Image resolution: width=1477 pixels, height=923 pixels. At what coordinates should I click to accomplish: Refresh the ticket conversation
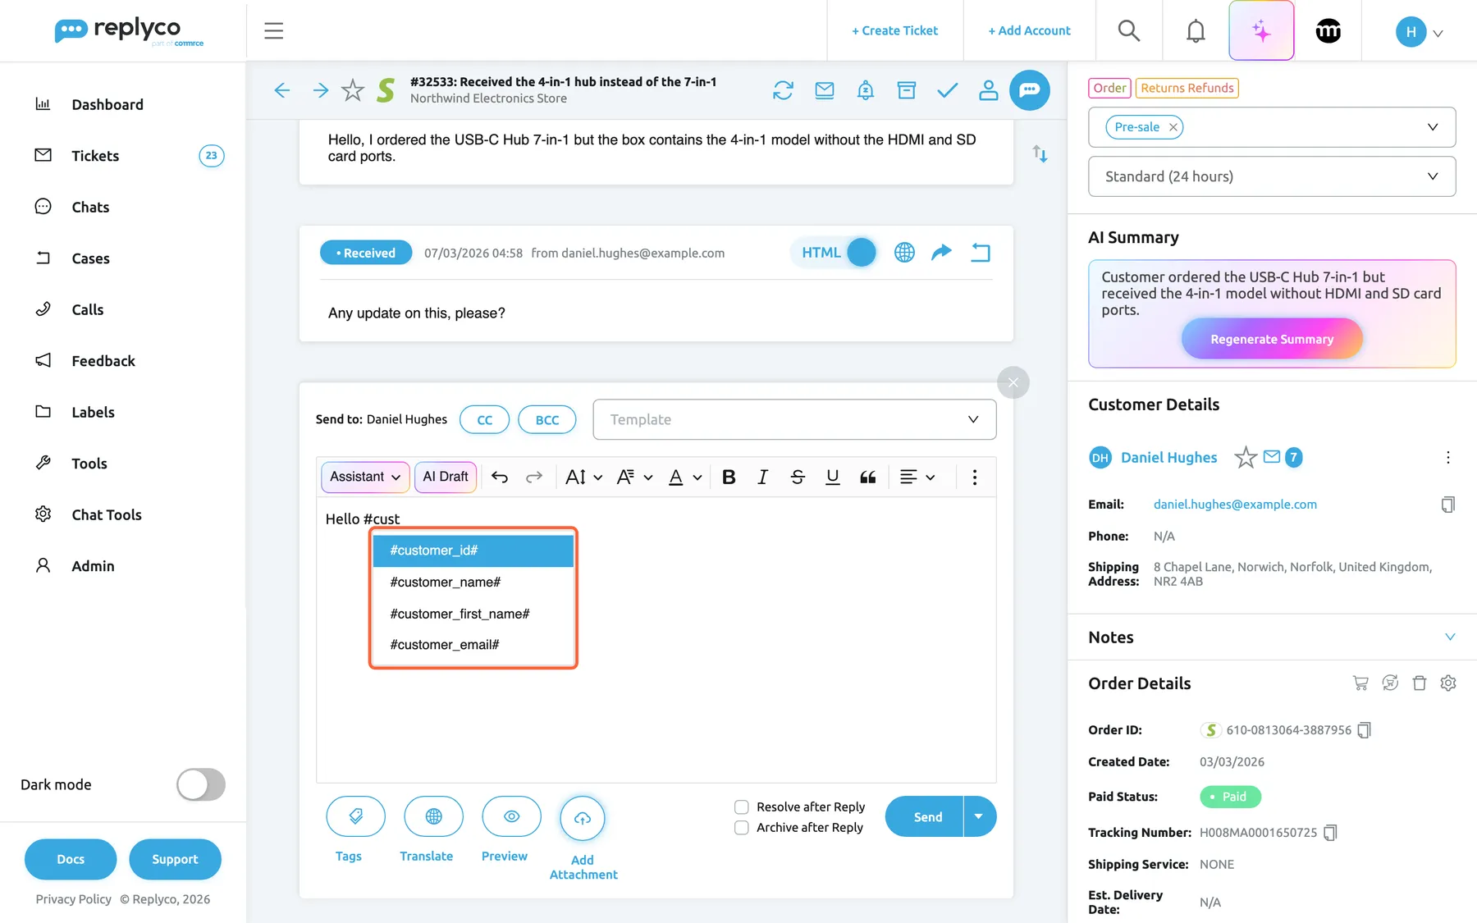point(783,90)
